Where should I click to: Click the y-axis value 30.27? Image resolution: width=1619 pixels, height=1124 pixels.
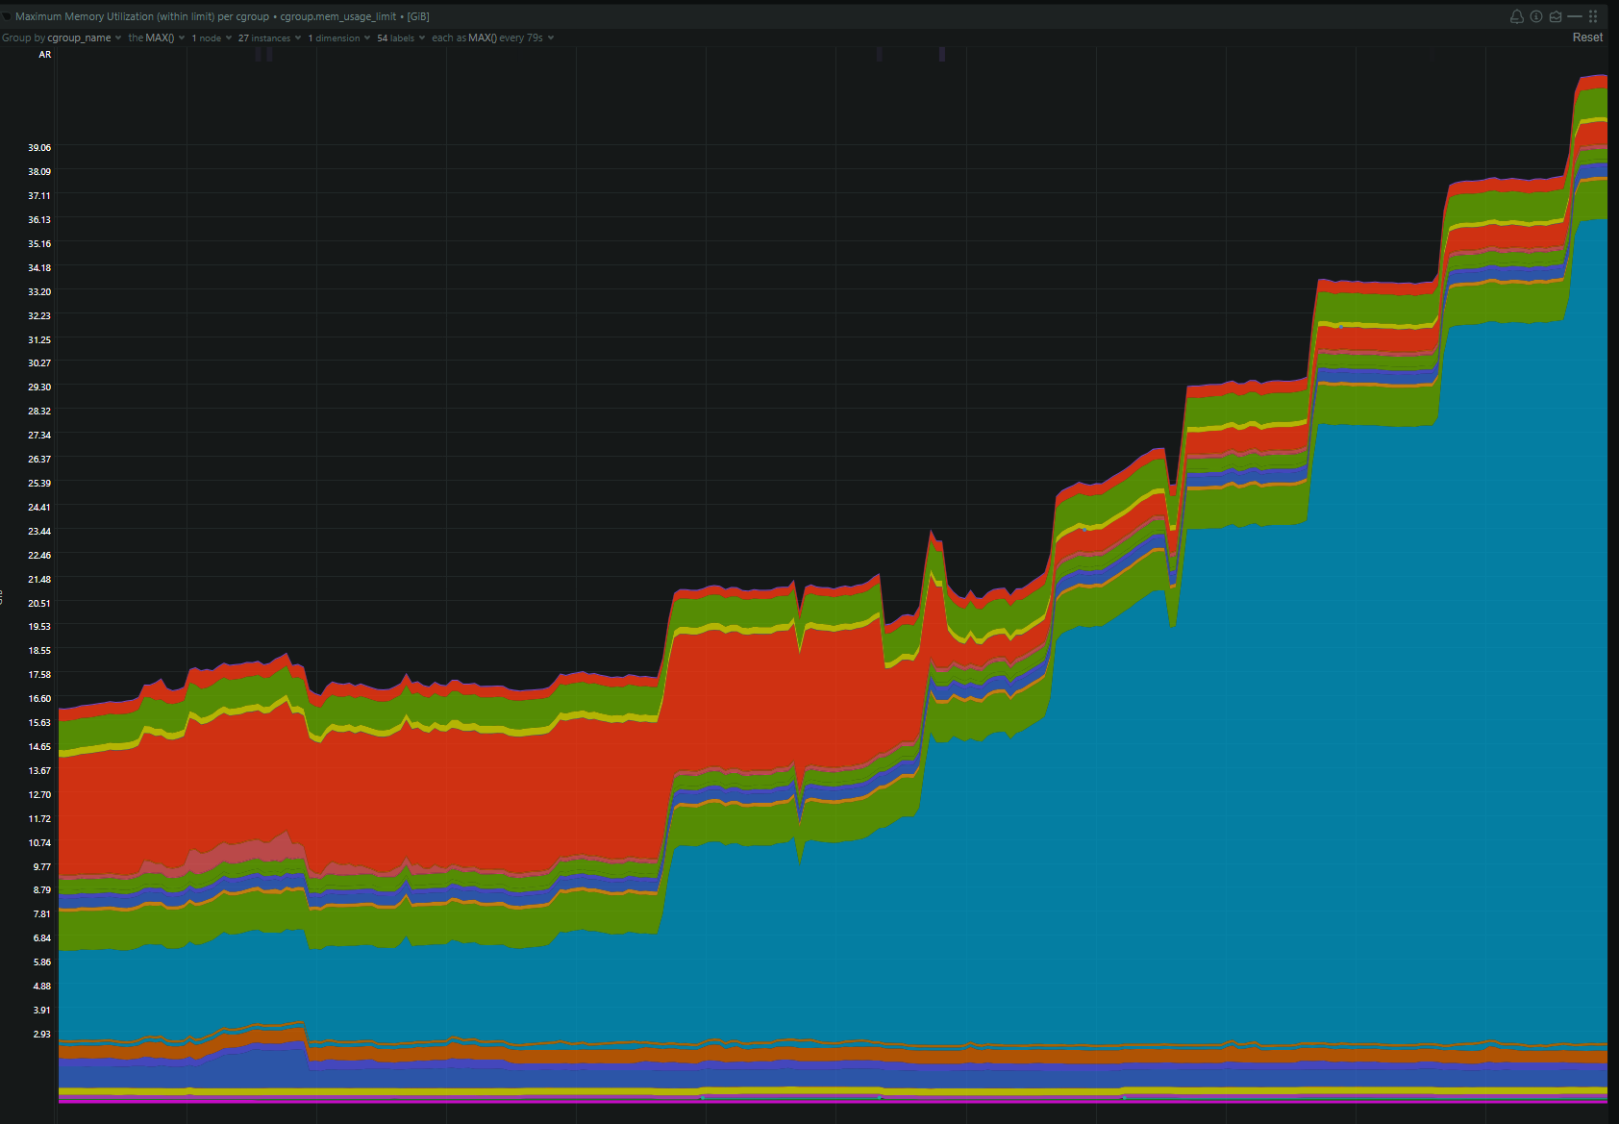(x=39, y=363)
